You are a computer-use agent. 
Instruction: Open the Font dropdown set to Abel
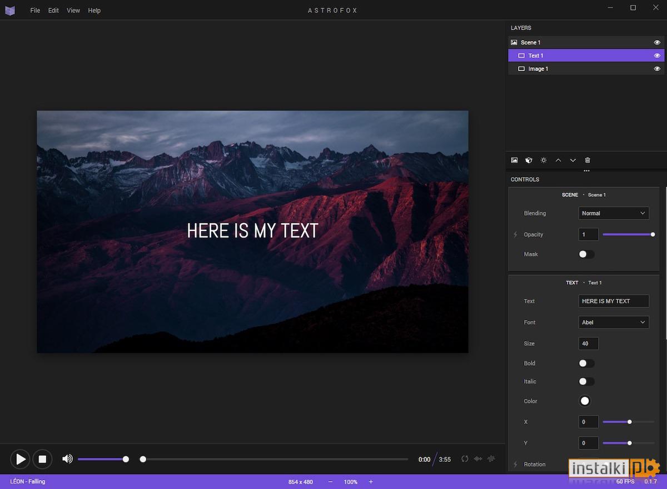[x=614, y=322]
